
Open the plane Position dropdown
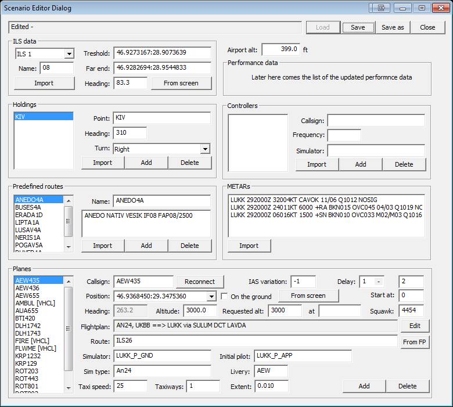tap(211, 297)
